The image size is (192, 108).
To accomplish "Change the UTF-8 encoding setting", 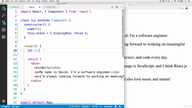I will [95, 106].
